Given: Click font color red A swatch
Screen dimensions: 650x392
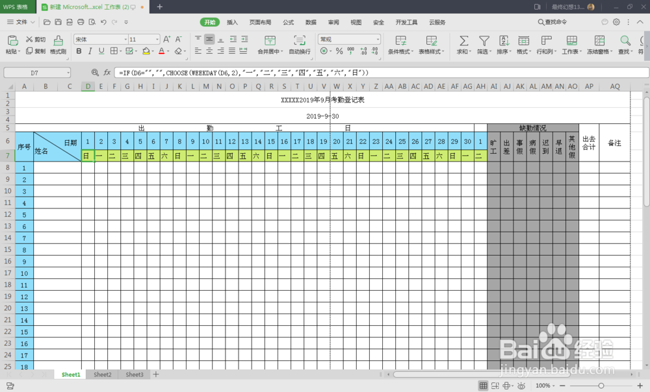Looking at the screenshot, I should click(162, 51).
